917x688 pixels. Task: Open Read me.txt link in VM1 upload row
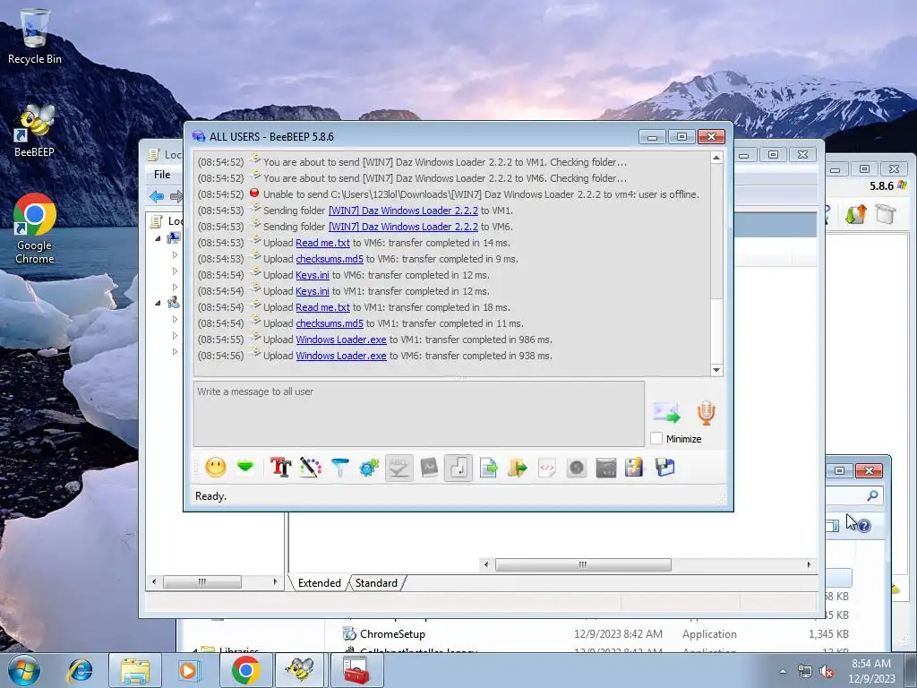[322, 307]
